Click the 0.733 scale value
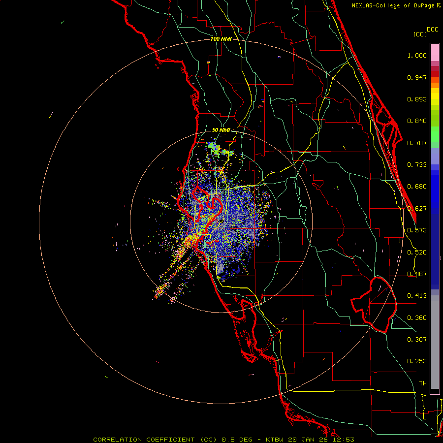The width and height of the screenshot is (443, 443). click(417, 164)
